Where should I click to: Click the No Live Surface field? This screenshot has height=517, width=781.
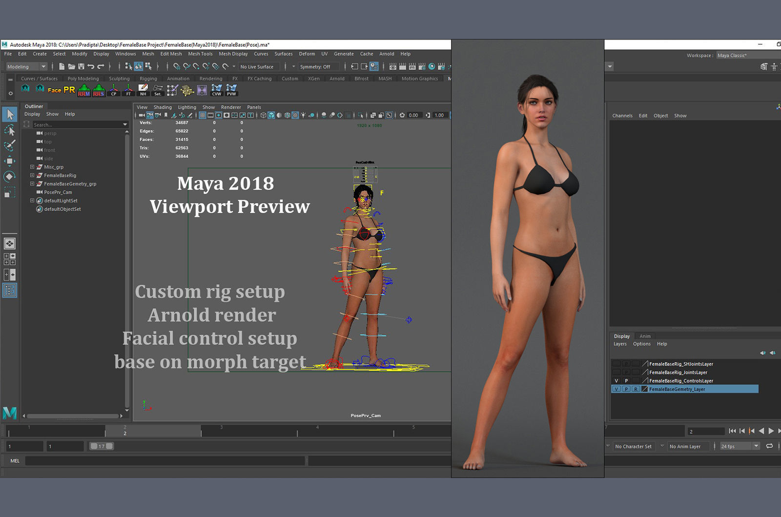tap(259, 67)
